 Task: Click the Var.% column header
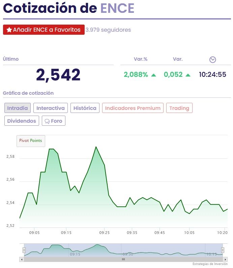141,59
